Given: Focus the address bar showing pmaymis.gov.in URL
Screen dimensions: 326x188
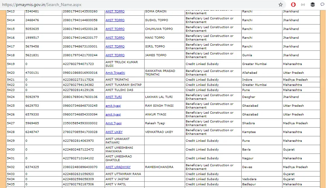Looking at the screenshot, I should (x=136, y=5).
